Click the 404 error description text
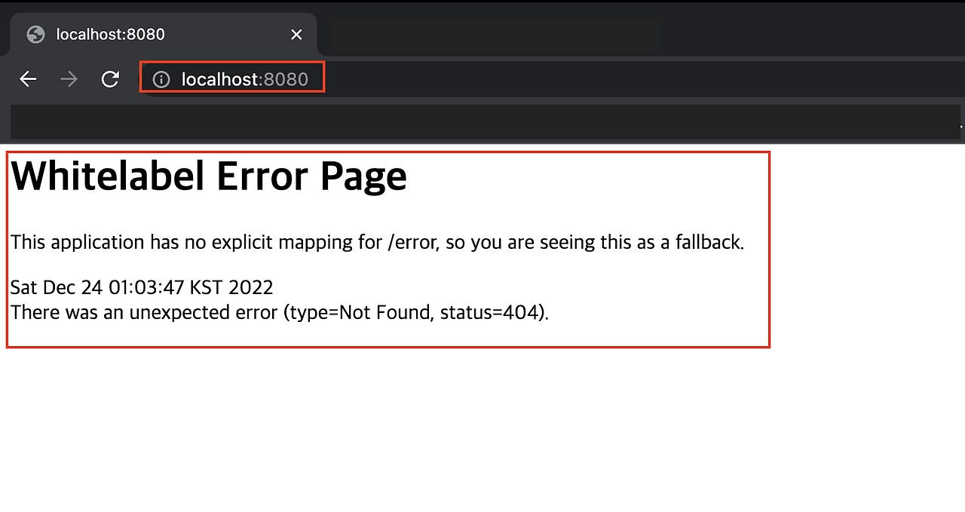 (279, 312)
